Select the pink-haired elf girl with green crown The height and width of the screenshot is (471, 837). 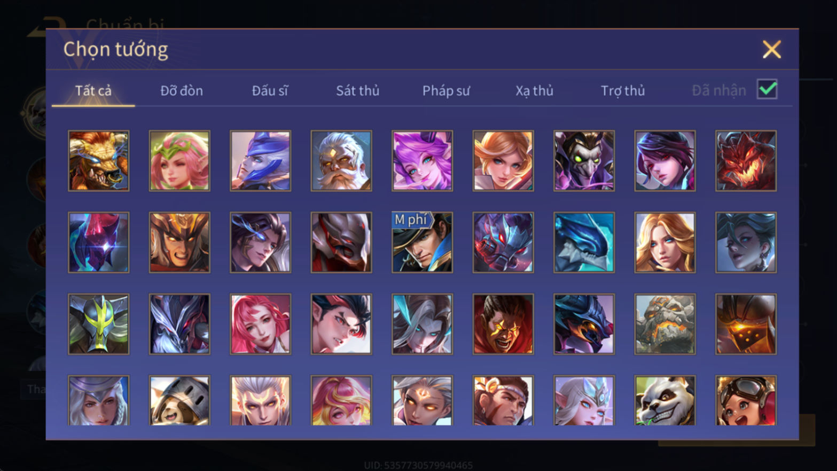(x=179, y=161)
